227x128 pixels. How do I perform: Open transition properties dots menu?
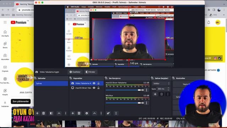click(168, 94)
